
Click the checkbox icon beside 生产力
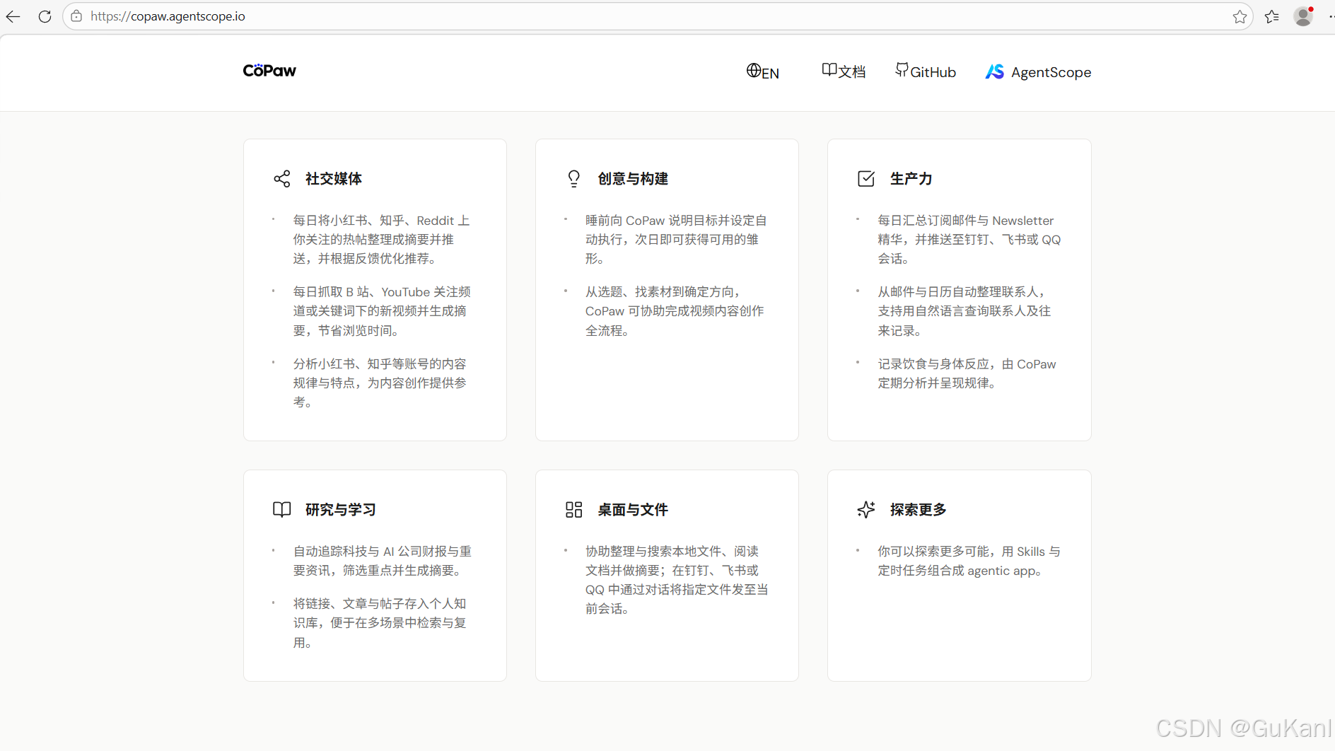point(866,179)
